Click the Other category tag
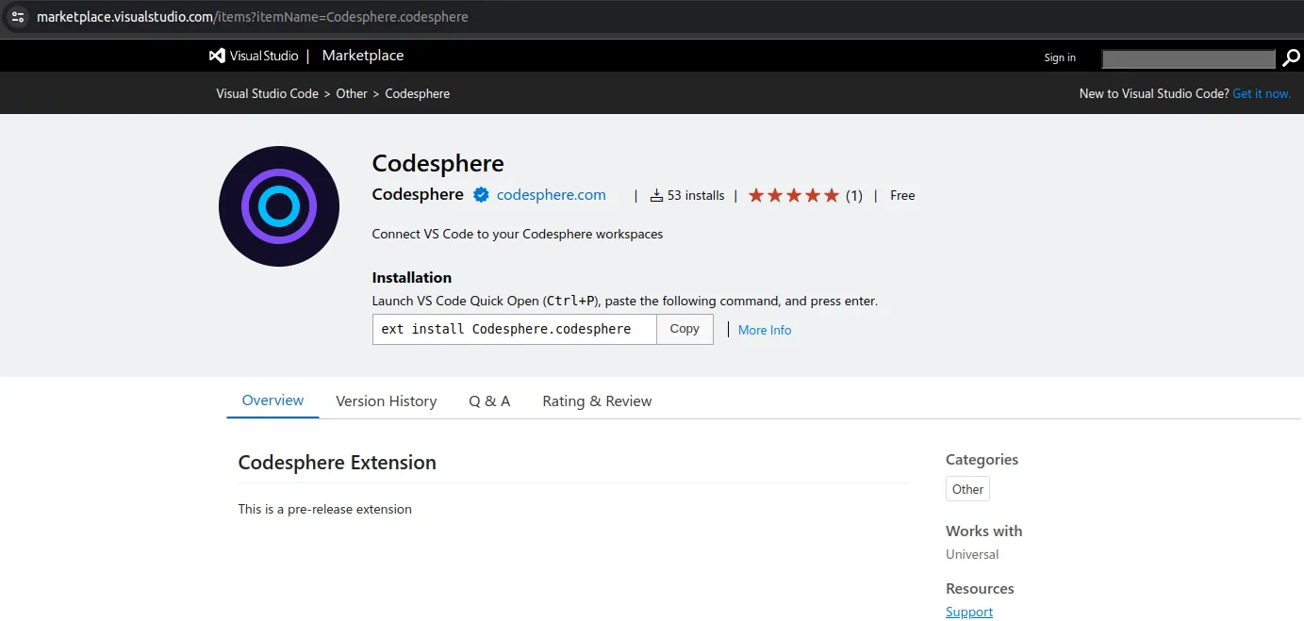 point(967,488)
